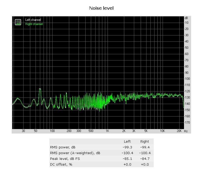Select the Left channel legend entry
The height and width of the screenshot is (175, 201).
(33, 20)
